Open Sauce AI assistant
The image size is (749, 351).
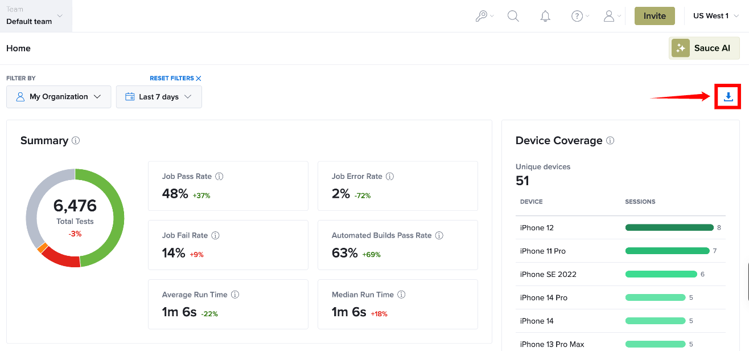point(704,48)
